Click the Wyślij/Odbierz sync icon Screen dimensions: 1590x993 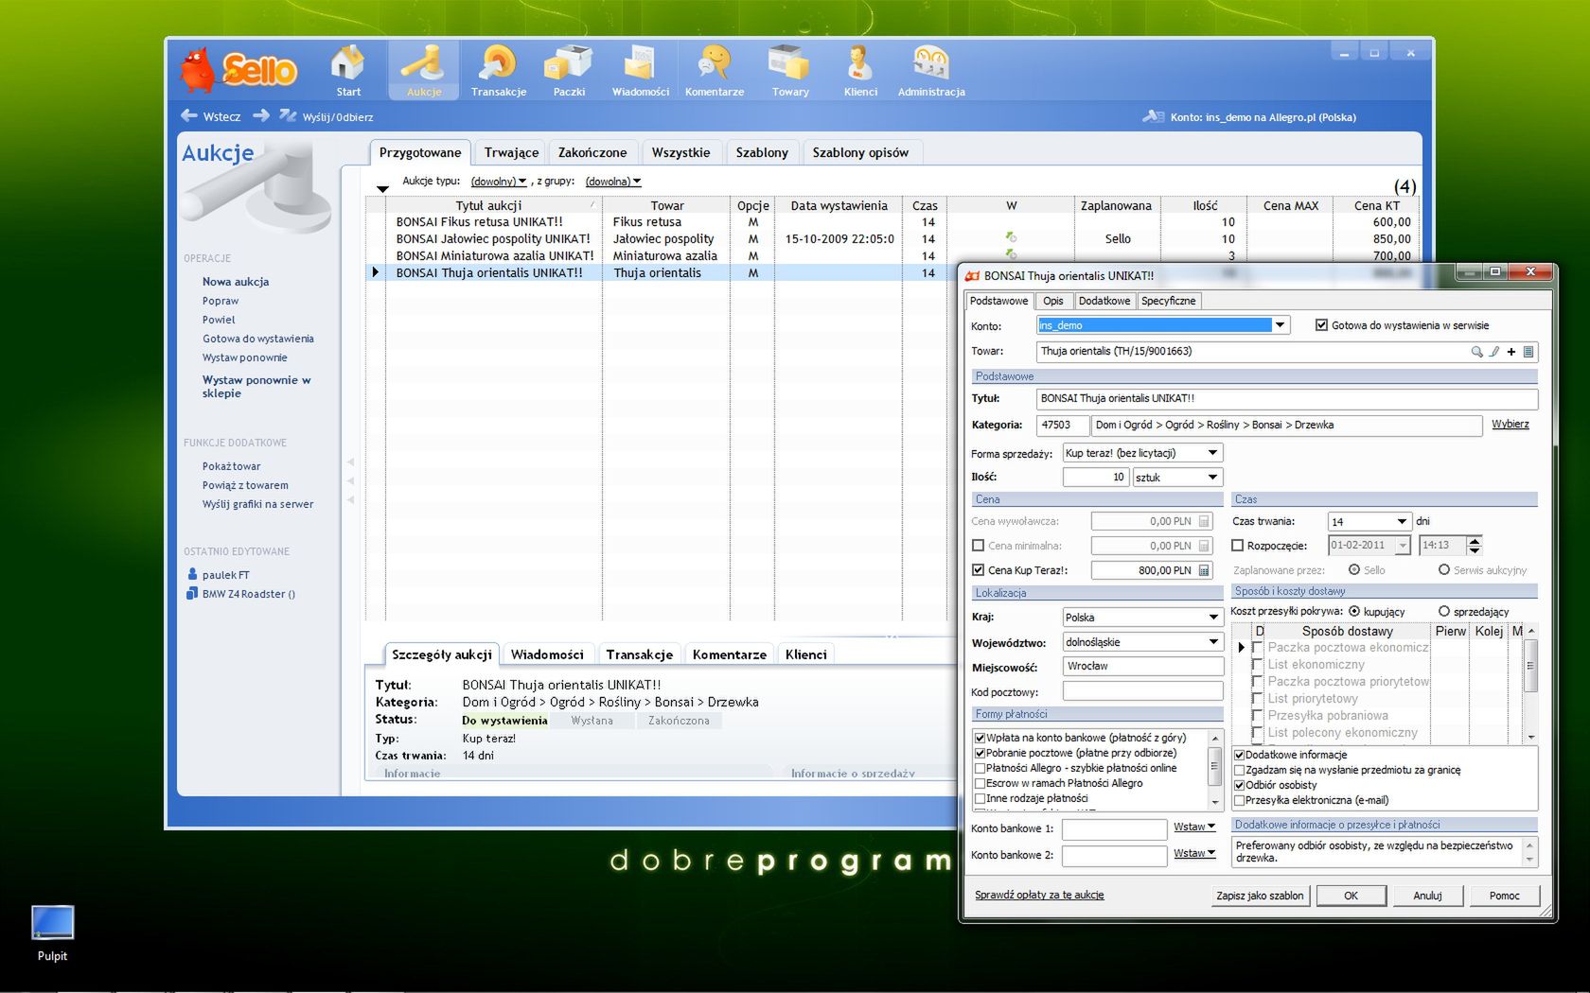tap(288, 115)
